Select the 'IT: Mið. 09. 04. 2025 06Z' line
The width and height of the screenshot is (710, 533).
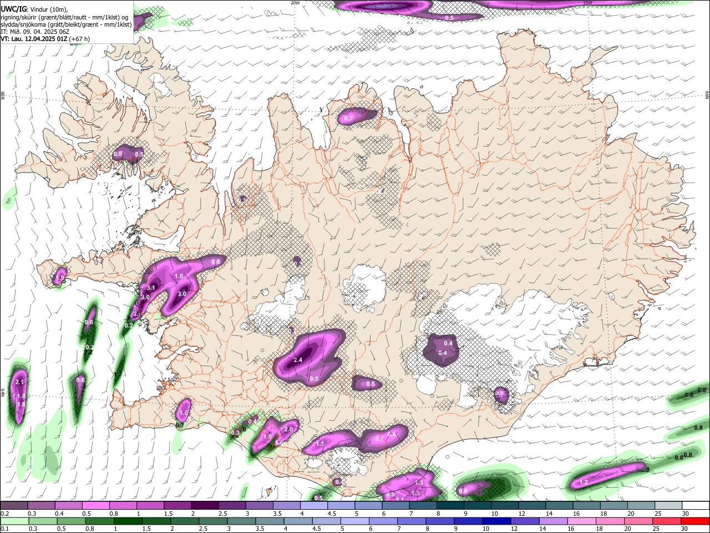click(35, 32)
